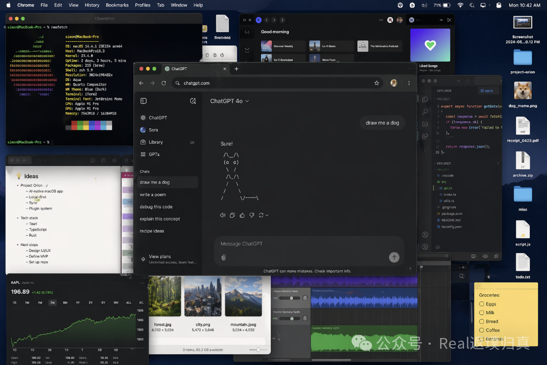Adjust the Cosmic Harmony Synth volume slider
This screenshot has height=365, width=547.
coord(292,319)
